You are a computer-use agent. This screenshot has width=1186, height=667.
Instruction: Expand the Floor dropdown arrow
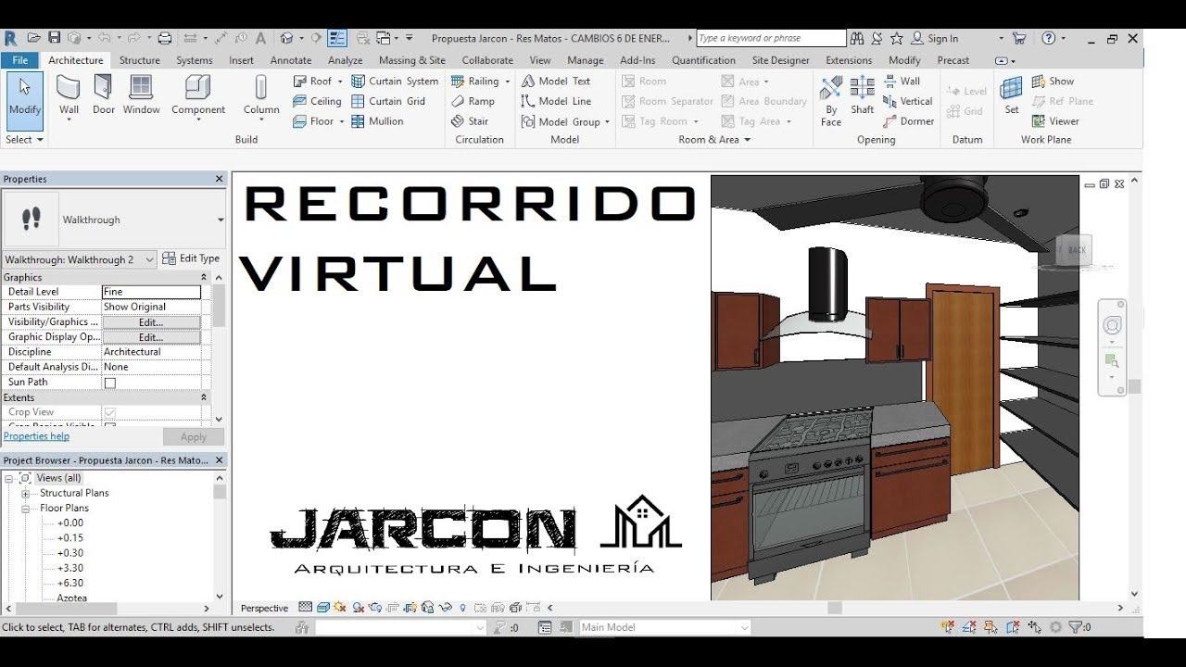[341, 121]
